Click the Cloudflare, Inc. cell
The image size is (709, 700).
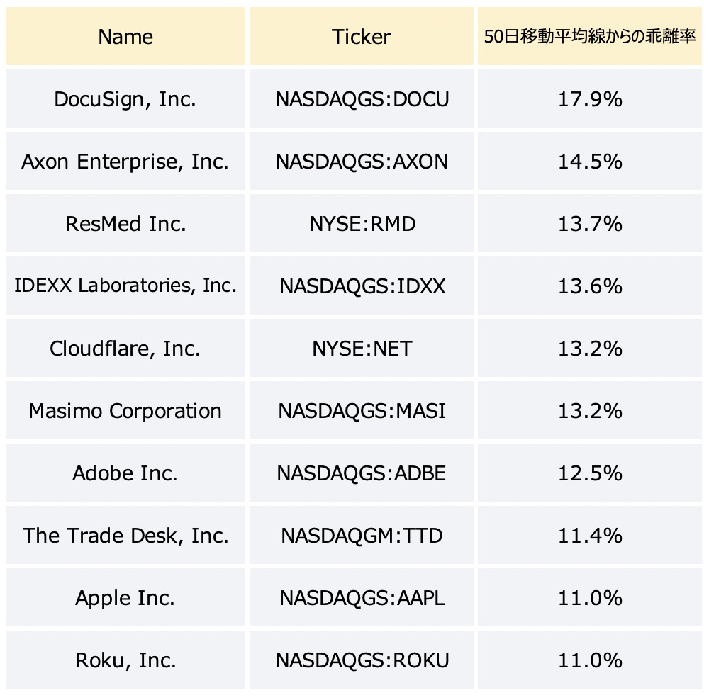point(125,348)
